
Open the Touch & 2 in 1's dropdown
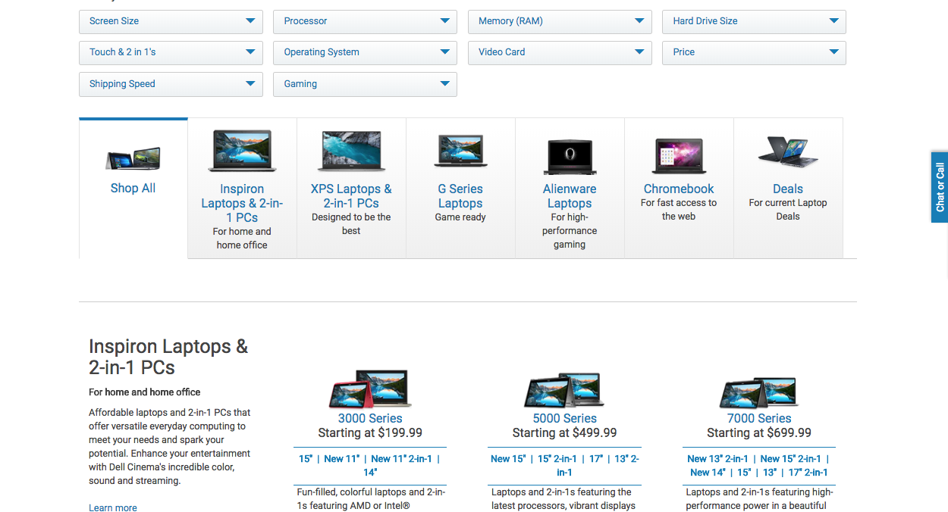(171, 52)
